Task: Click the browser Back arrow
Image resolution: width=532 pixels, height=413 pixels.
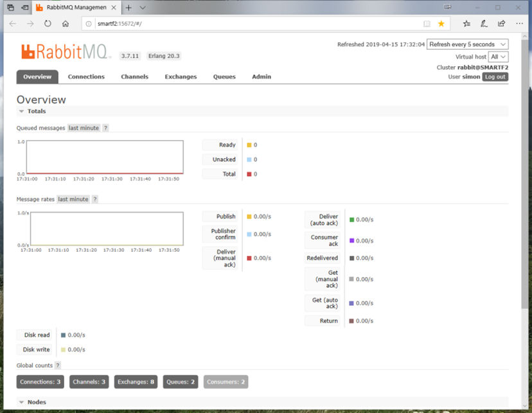Action: point(13,24)
